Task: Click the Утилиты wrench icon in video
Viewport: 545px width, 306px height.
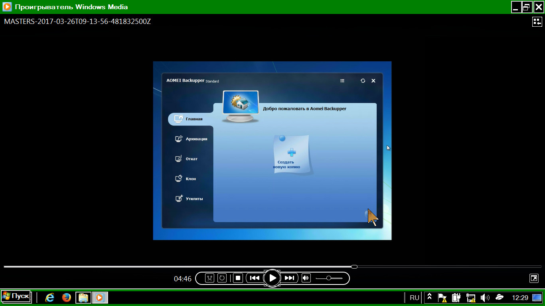Action: pyautogui.click(x=179, y=198)
